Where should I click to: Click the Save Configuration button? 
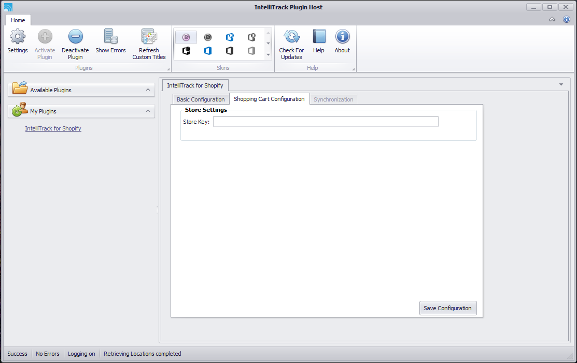448,308
